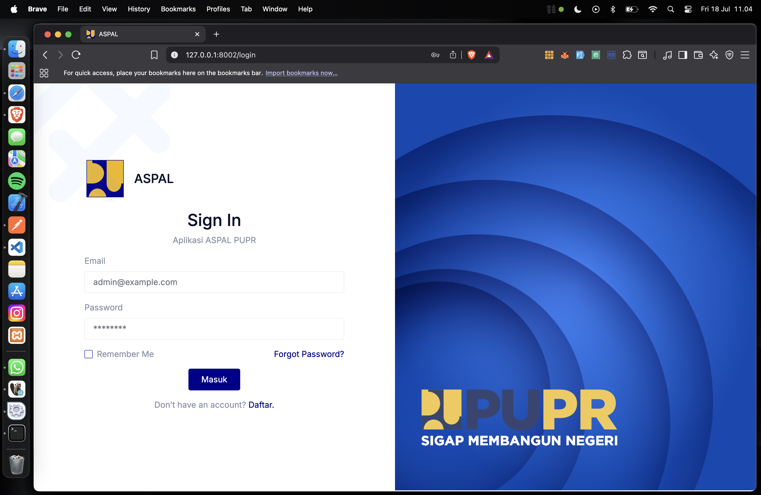Open the Brave Wallet icon
The height and width of the screenshot is (495, 761).
coord(698,55)
